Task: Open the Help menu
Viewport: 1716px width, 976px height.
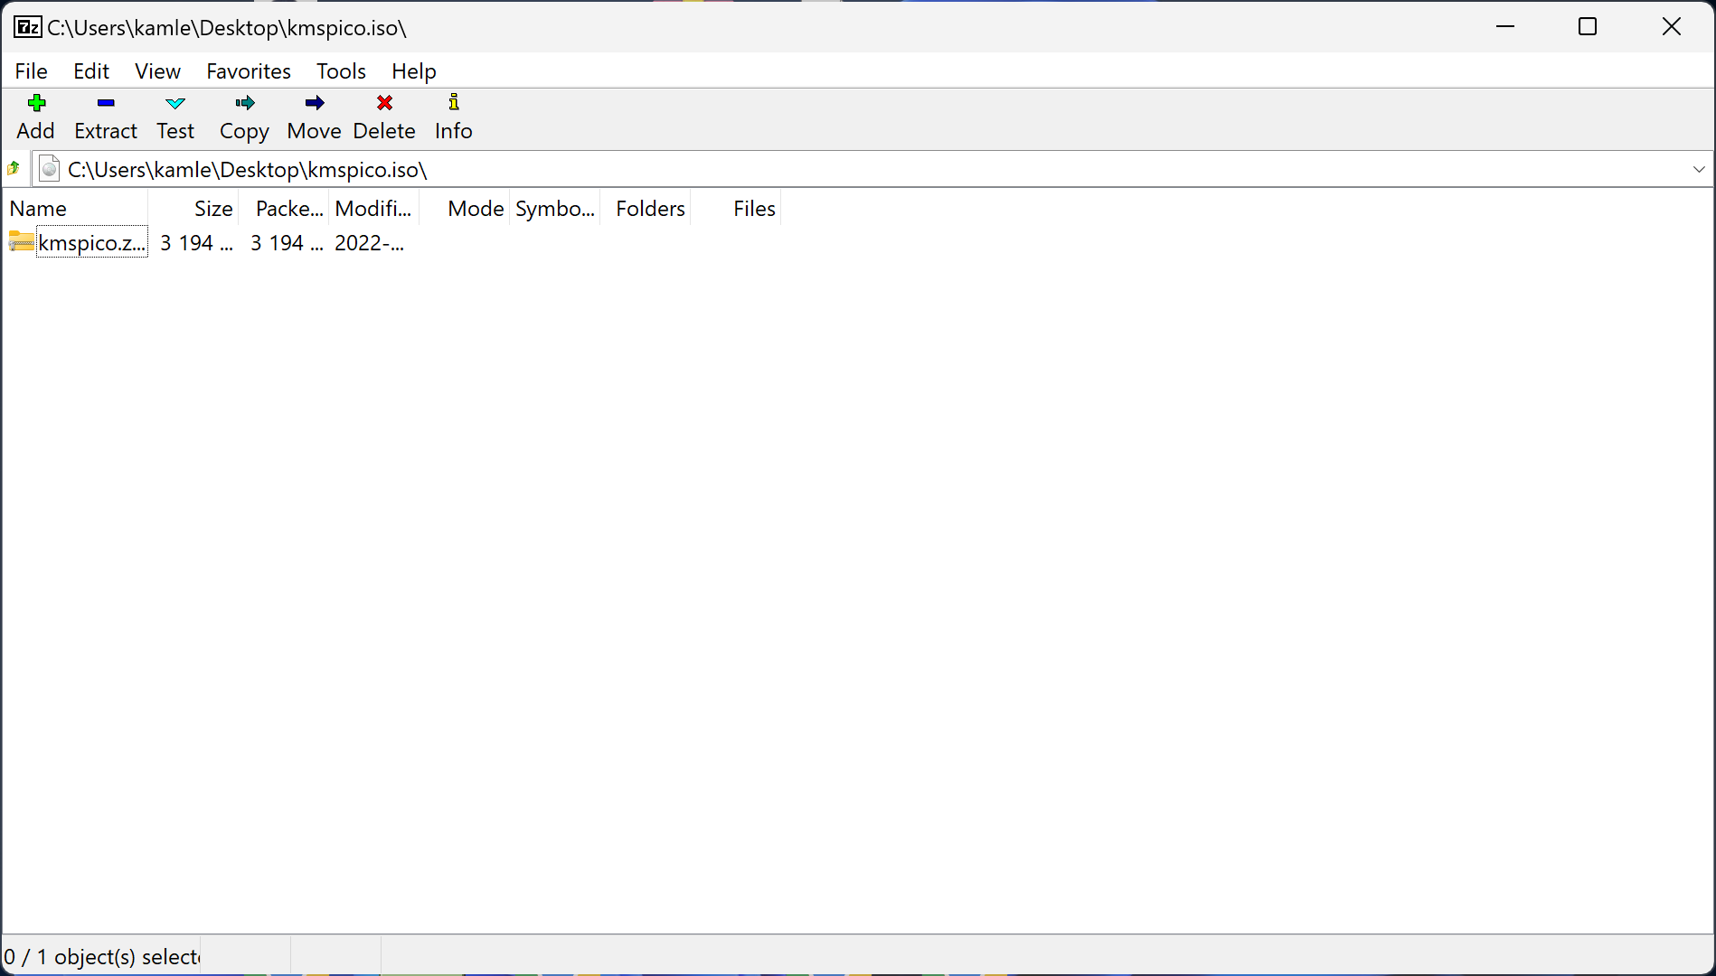Action: point(414,70)
